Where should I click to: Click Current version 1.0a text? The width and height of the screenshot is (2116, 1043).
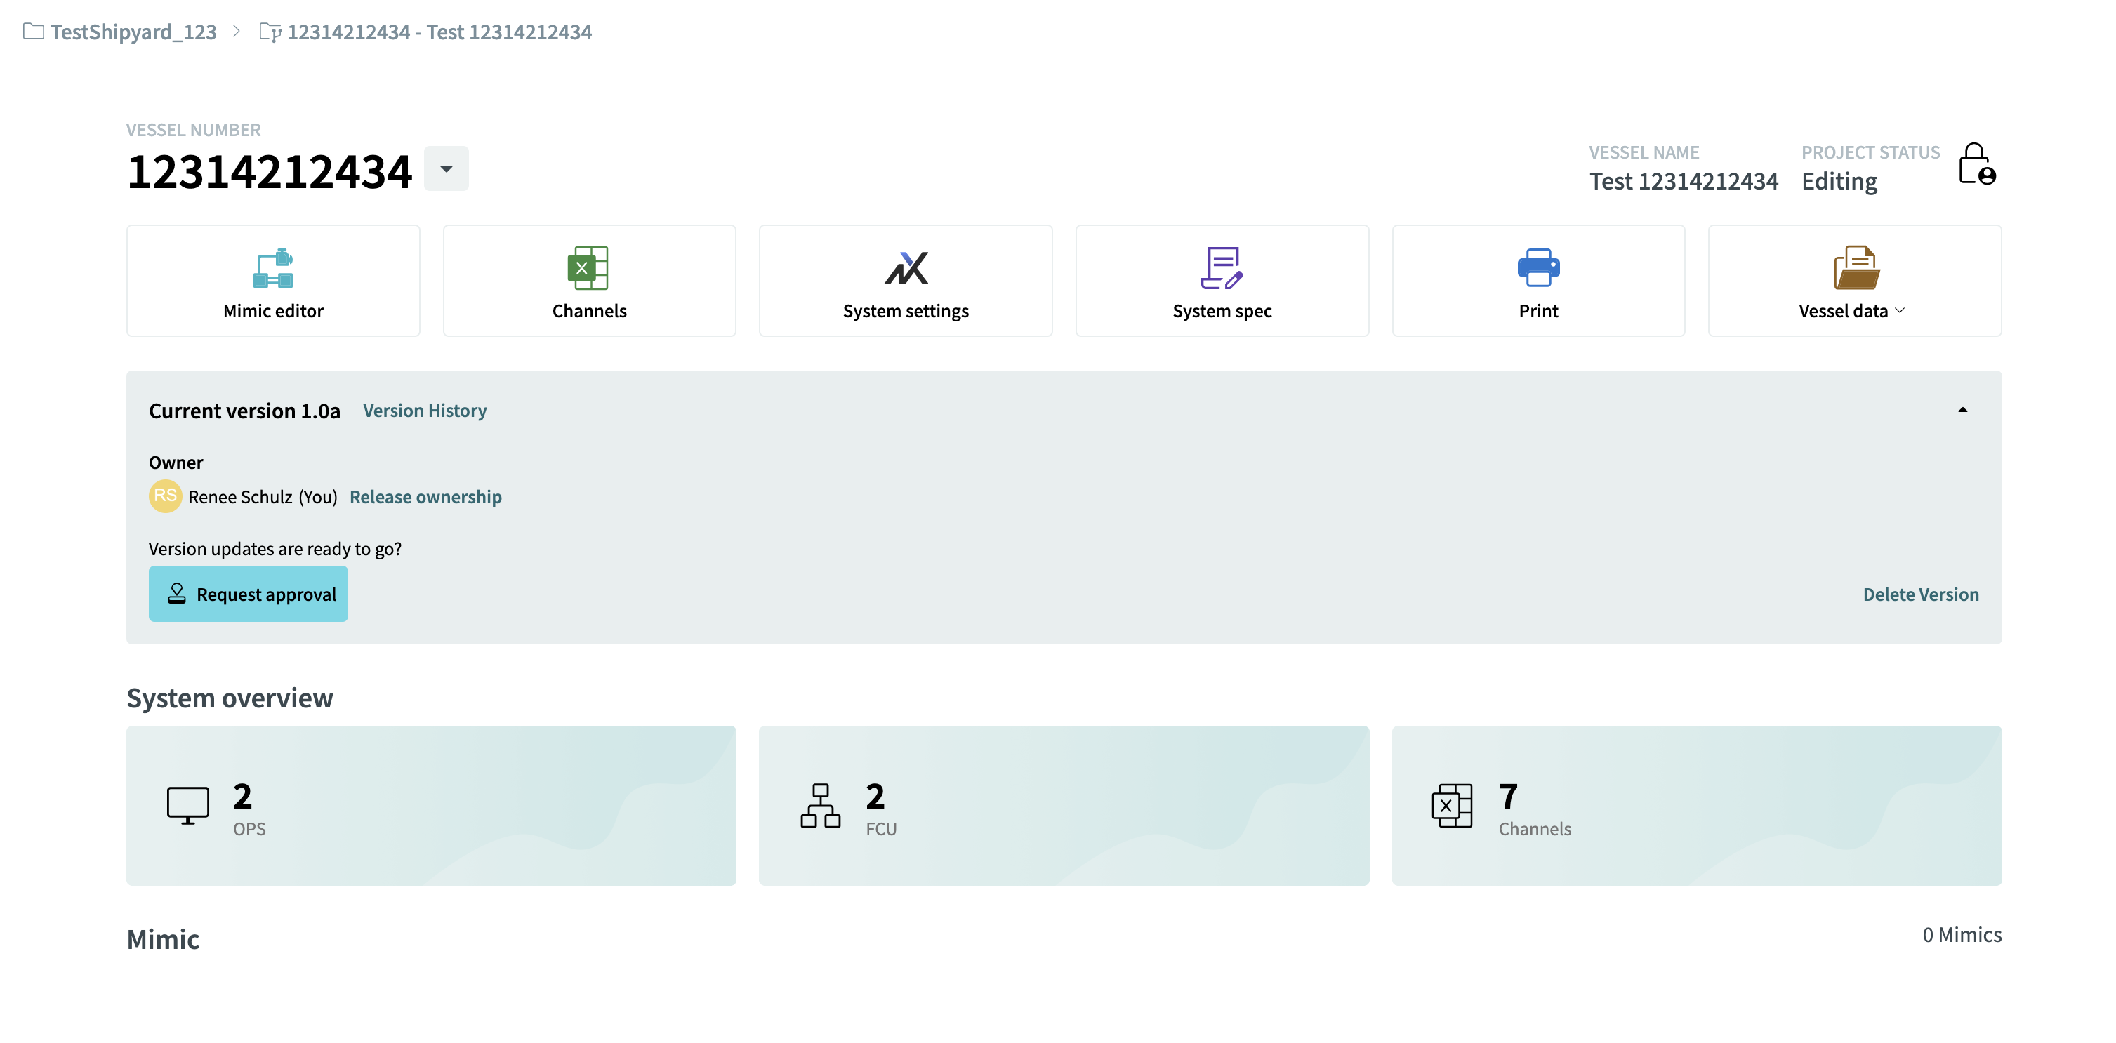coord(244,411)
